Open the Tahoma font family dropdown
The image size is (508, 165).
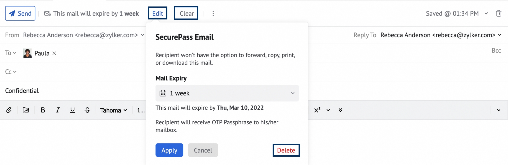(114, 110)
